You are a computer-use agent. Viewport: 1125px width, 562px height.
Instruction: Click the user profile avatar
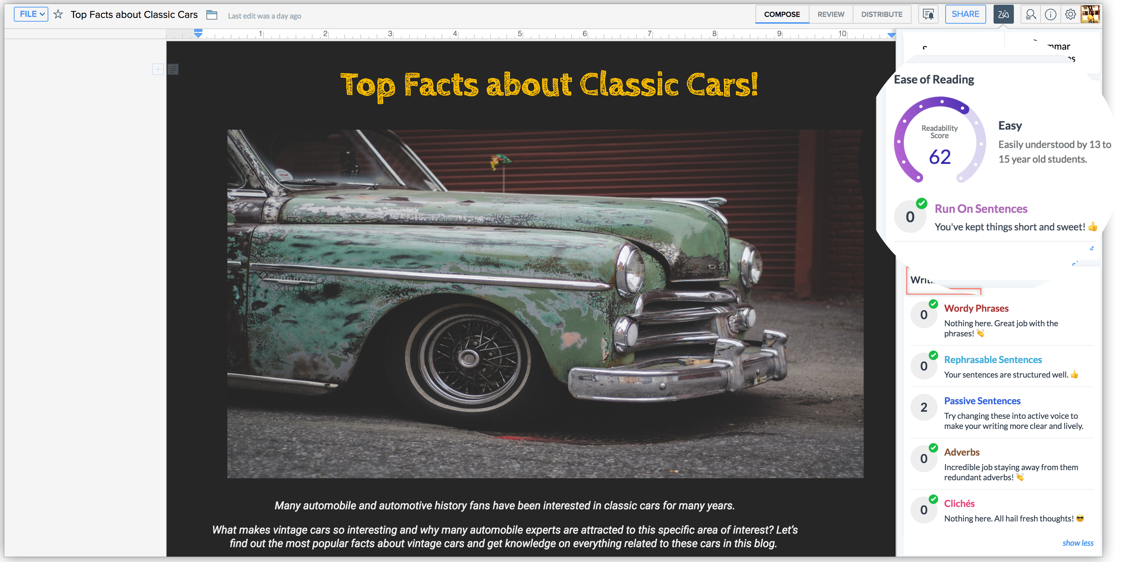(1090, 15)
